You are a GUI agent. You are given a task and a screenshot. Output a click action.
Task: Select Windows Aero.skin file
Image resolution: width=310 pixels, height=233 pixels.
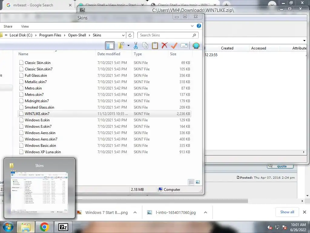tap(104, 133)
